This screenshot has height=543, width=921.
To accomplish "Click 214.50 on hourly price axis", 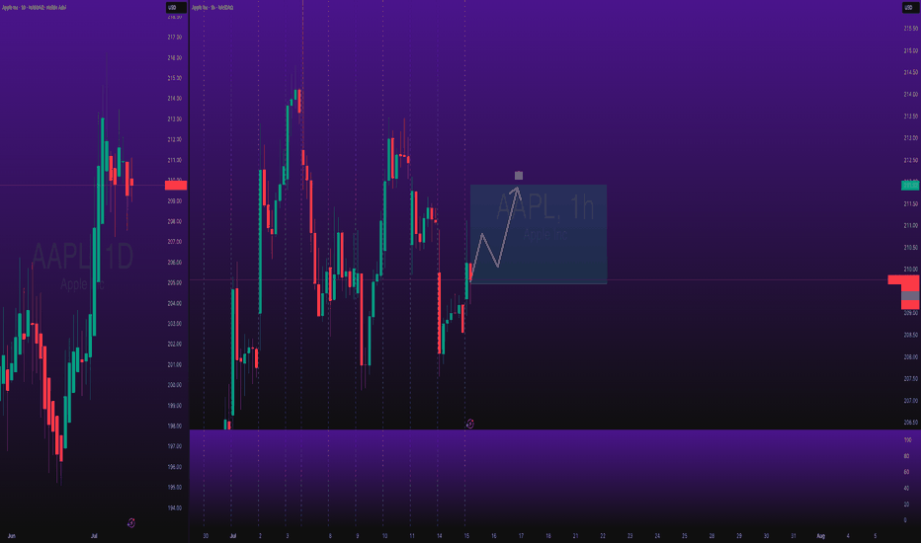I will coord(911,73).
